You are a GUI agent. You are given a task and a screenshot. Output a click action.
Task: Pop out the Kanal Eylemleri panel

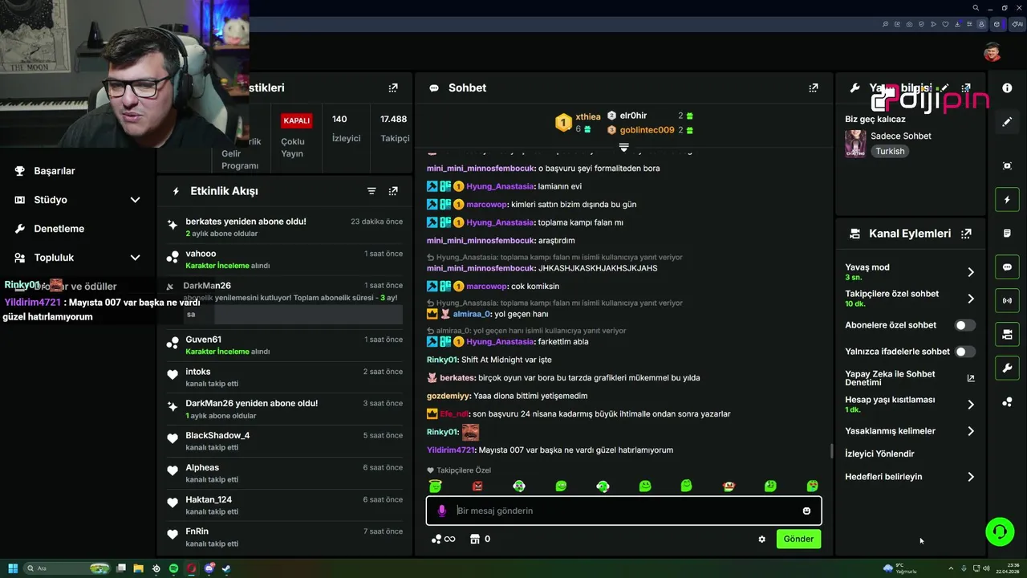(966, 234)
